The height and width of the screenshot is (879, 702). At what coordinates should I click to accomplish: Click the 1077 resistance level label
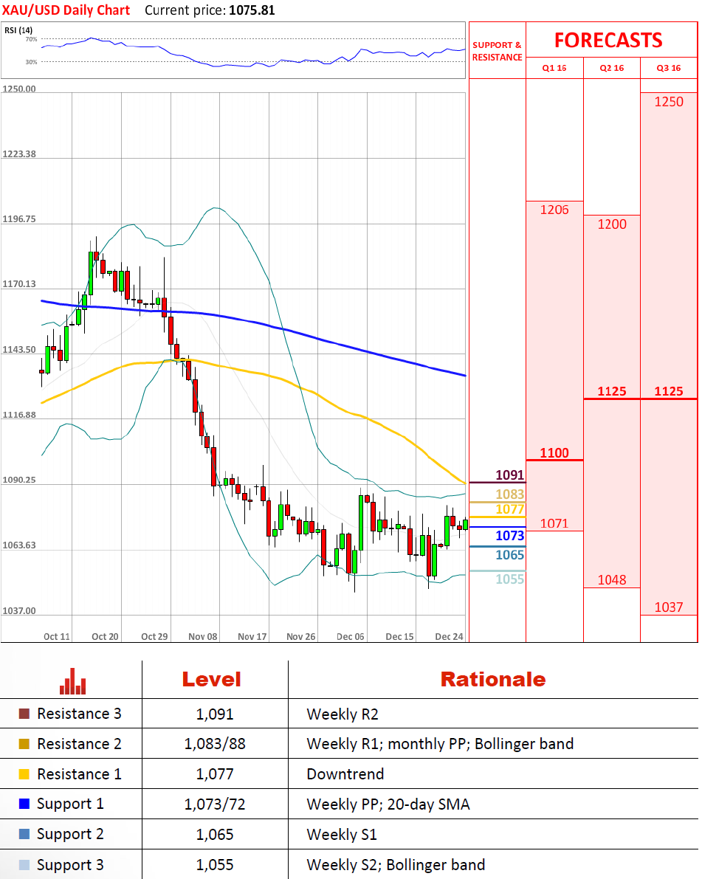point(509,509)
